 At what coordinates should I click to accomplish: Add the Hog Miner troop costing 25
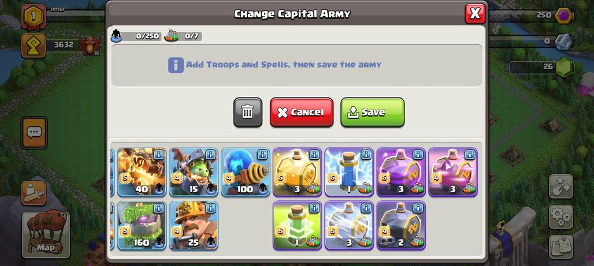194,226
